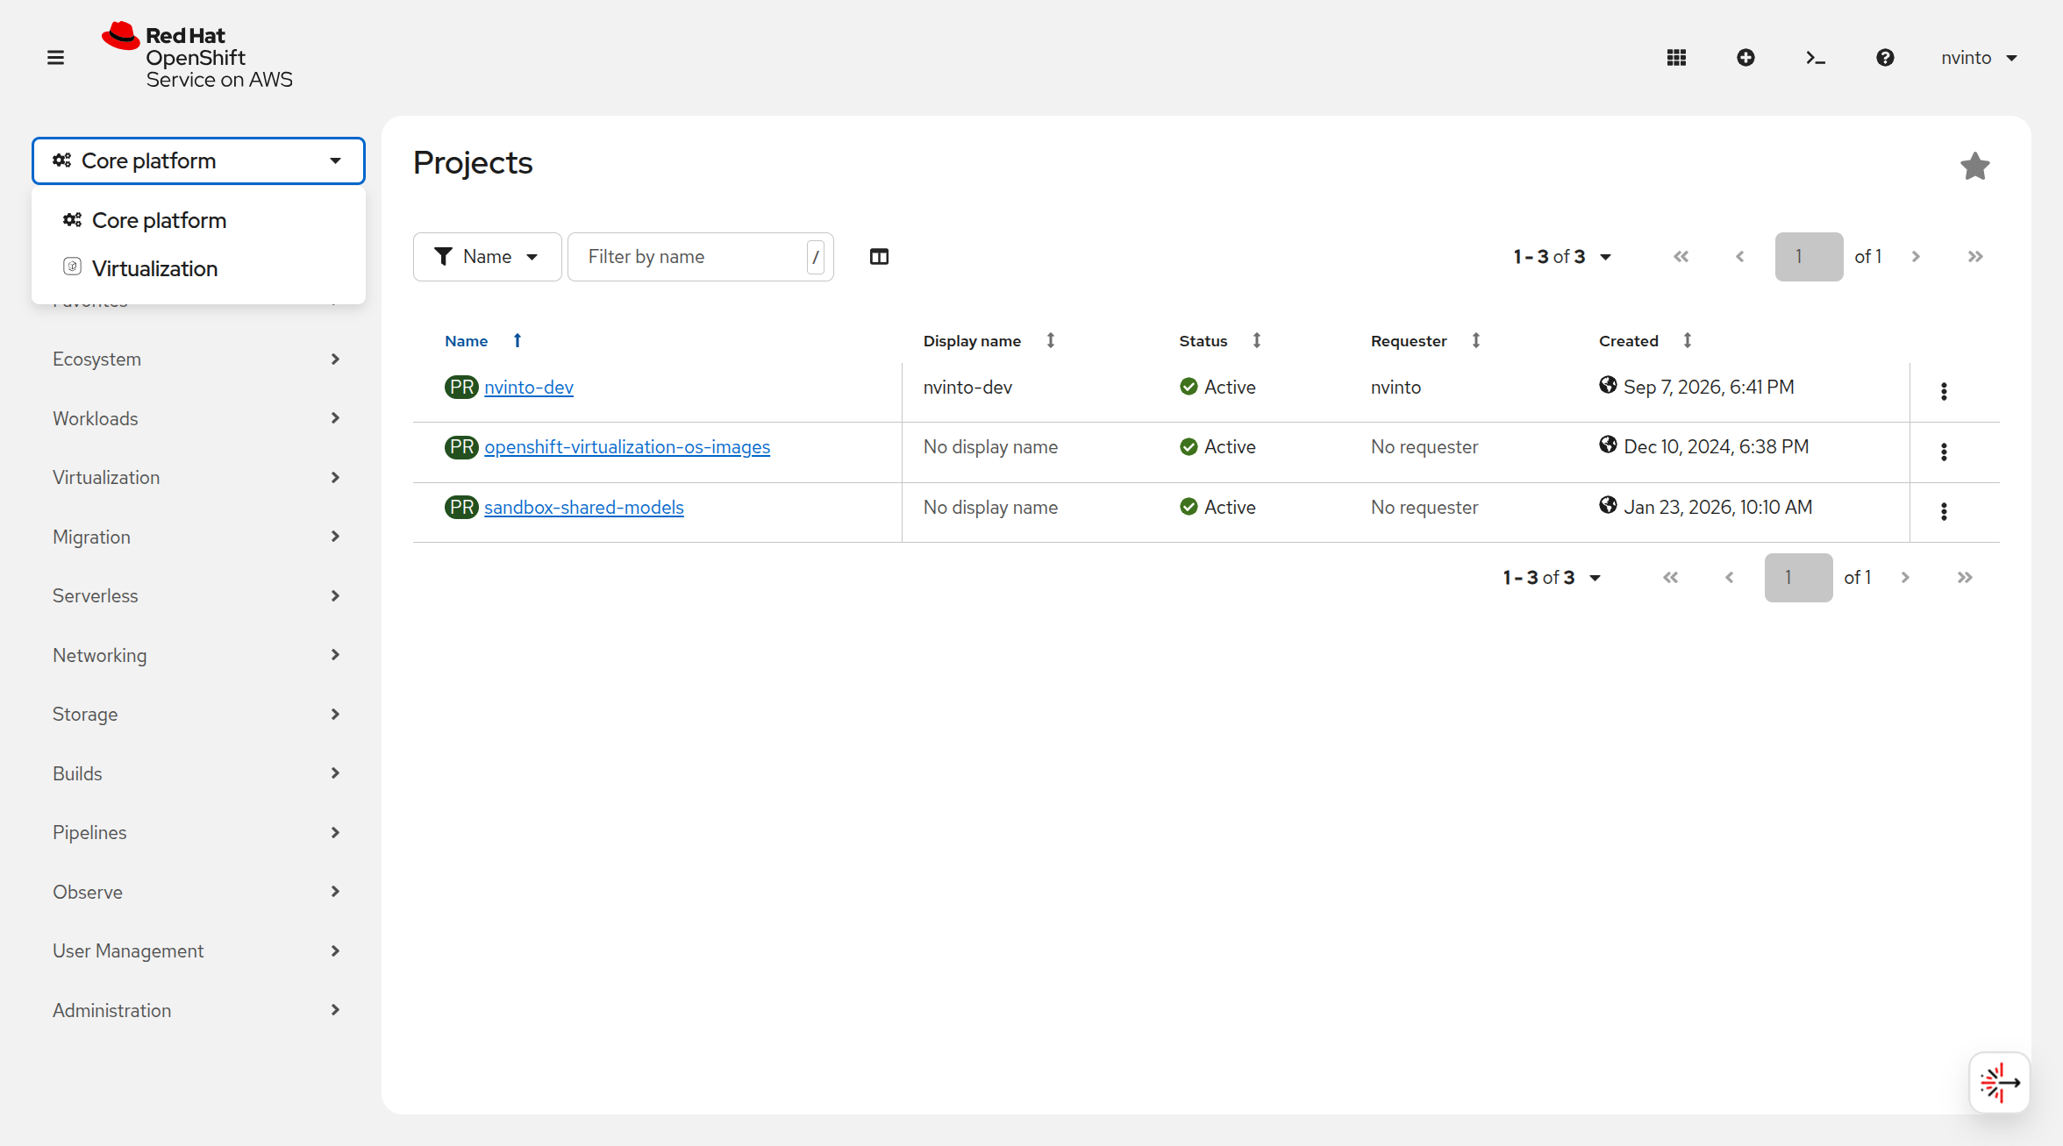Open the web terminal command line

tap(1816, 58)
